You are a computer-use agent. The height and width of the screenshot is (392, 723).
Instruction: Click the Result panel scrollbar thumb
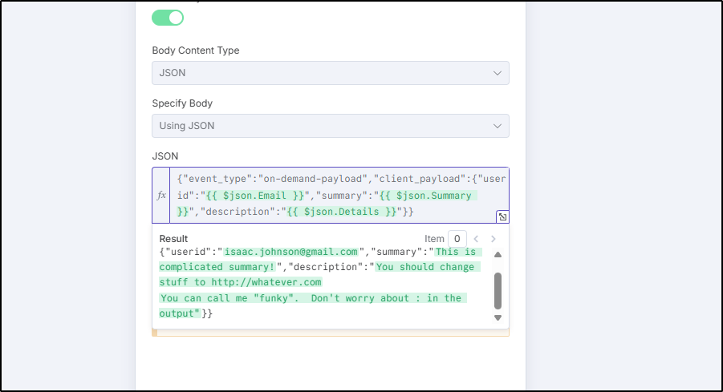(498, 291)
